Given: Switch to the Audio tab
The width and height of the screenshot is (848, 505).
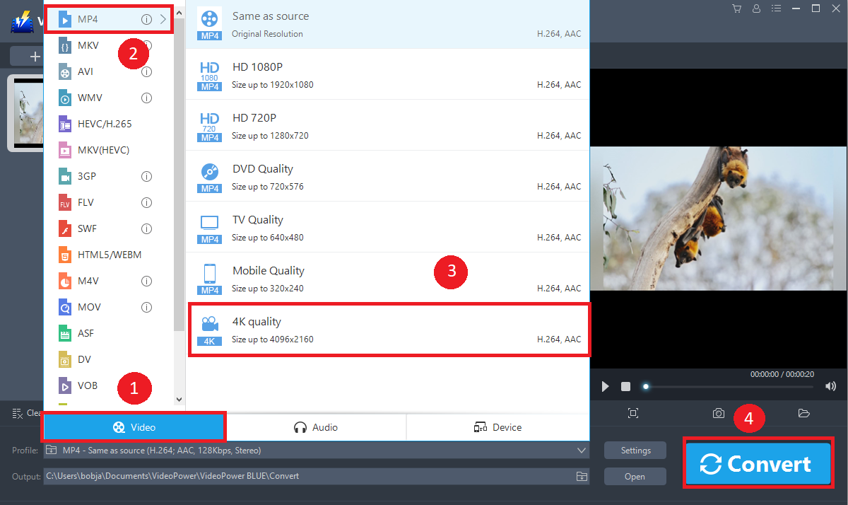Looking at the screenshot, I should (316, 427).
